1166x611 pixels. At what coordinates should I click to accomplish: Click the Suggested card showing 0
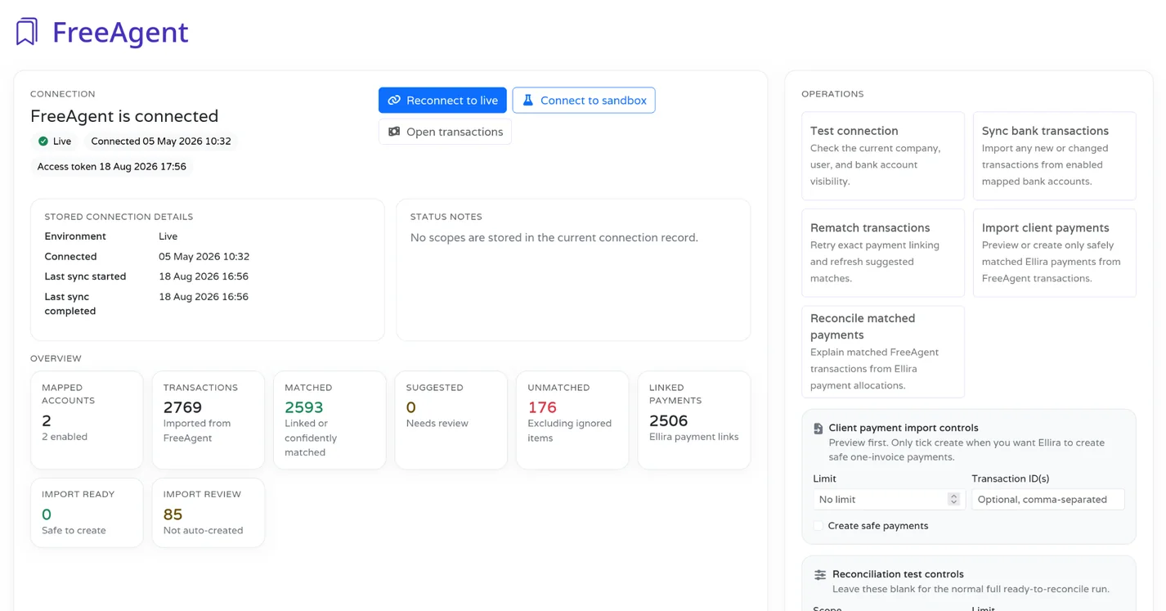(451, 420)
